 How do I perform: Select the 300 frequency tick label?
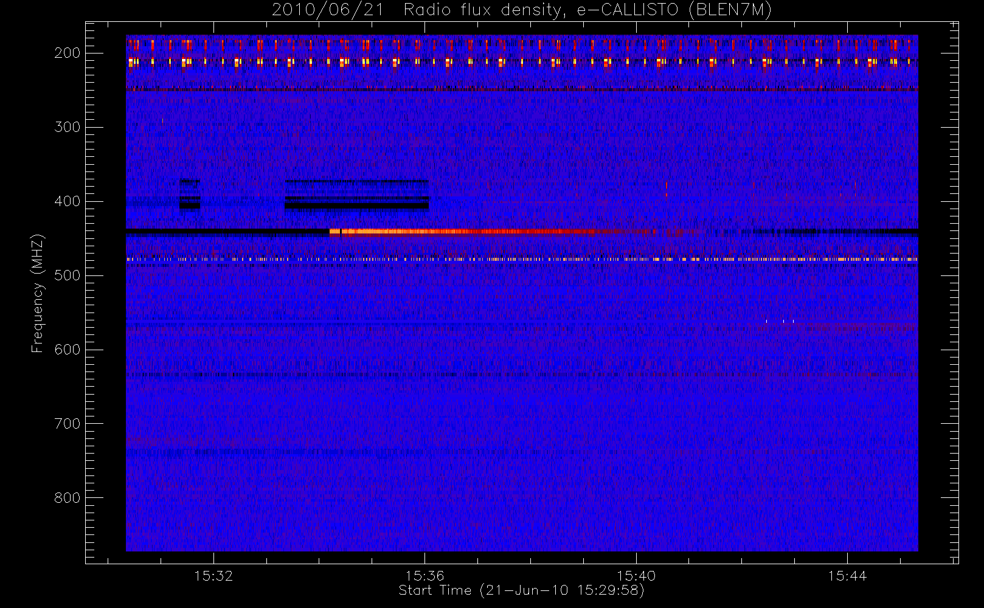[68, 127]
